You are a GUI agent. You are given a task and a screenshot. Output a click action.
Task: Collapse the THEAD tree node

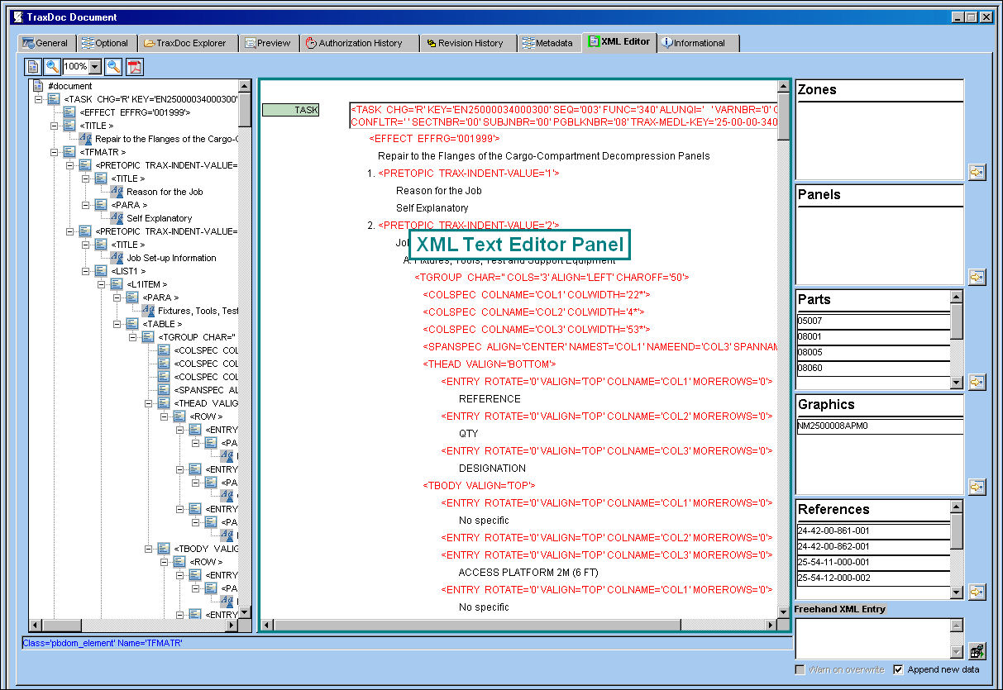(148, 403)
